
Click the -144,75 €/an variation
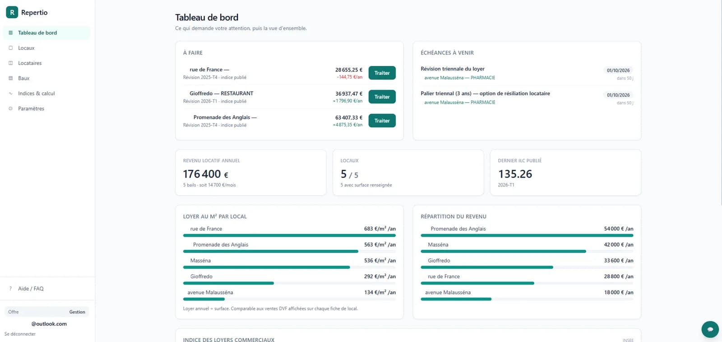click(350, 77)
